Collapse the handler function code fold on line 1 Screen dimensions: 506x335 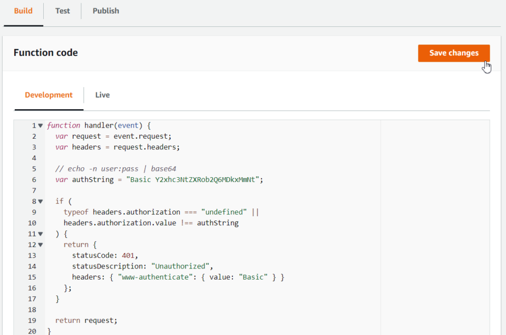coord(40,125)
